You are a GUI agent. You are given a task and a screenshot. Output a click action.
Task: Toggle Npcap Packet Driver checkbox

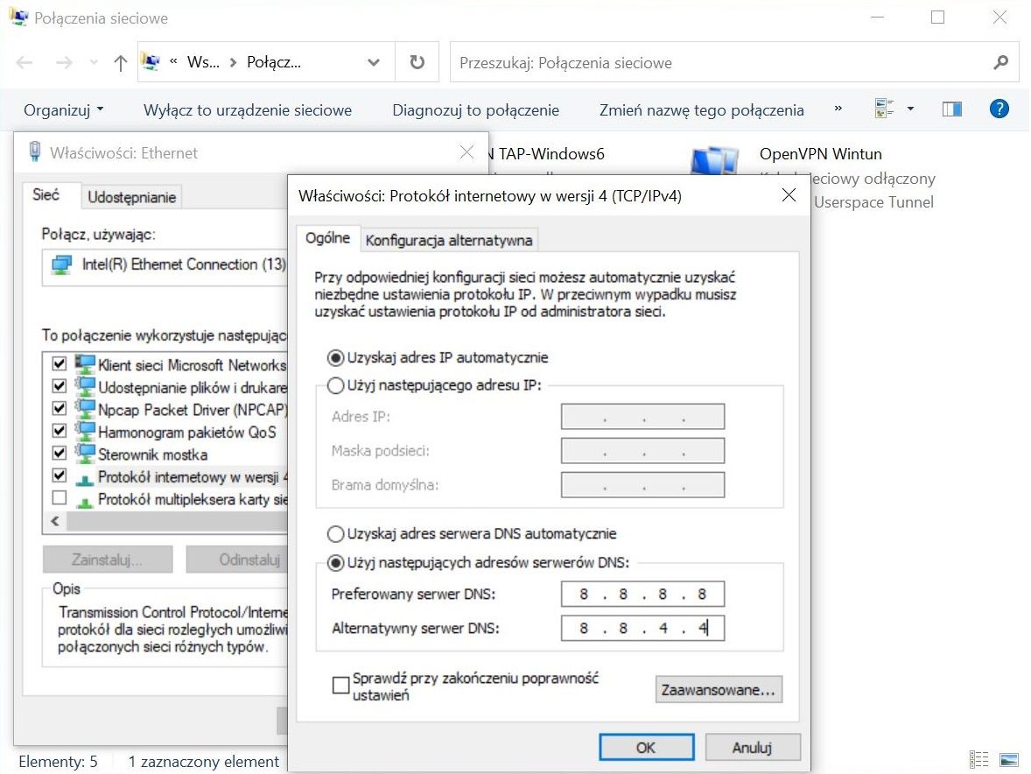(60, 408)
